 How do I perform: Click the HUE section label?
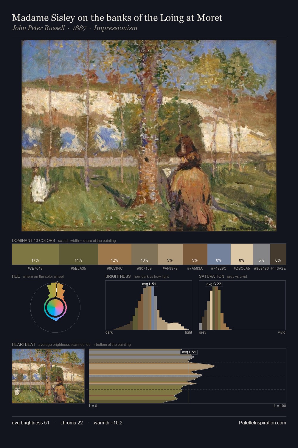pyautogui.click(x=16, y=276)
